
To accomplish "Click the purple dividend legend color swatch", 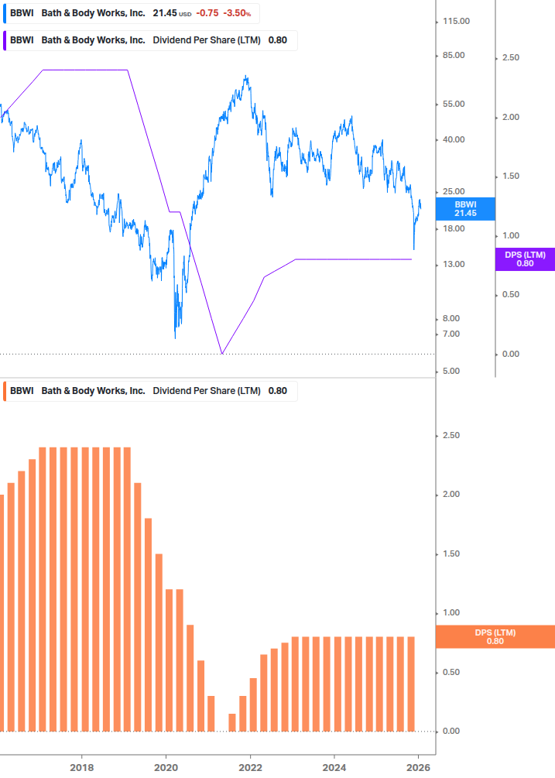I will [5, 40].
